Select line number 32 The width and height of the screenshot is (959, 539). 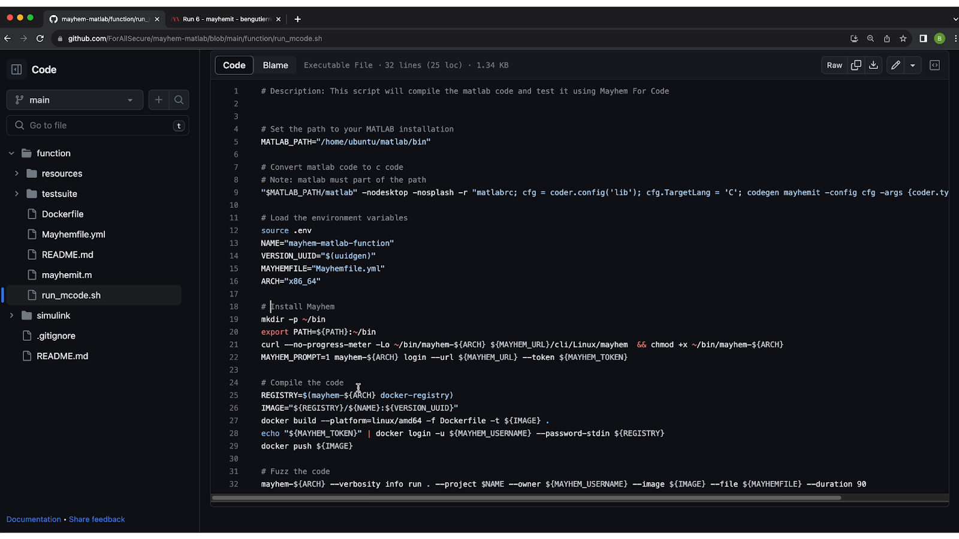(x=234, y=484)
